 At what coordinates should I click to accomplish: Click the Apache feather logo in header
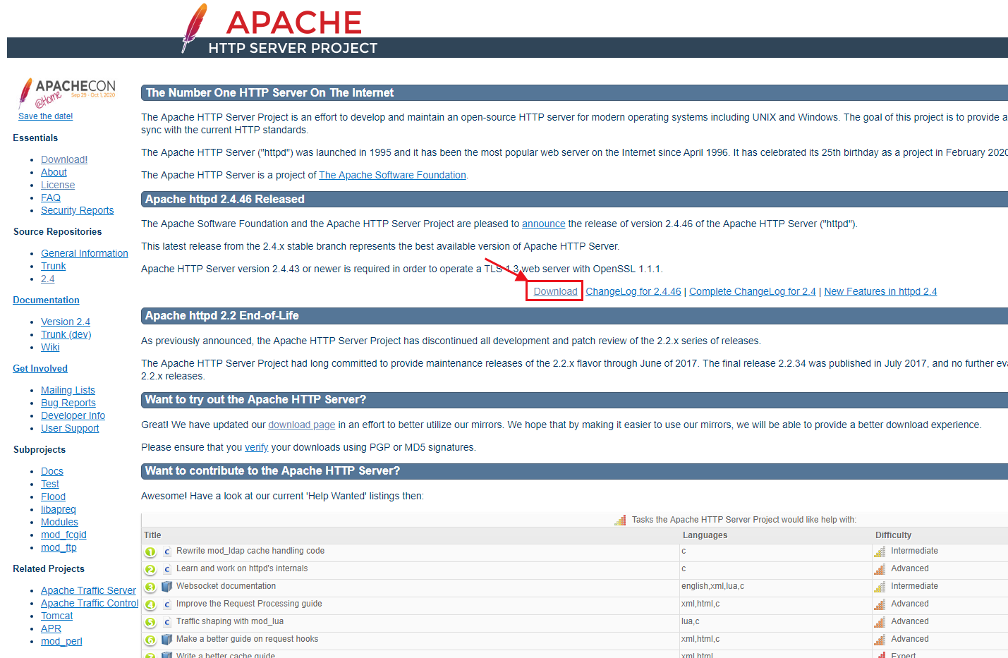(x=195, y=28)
